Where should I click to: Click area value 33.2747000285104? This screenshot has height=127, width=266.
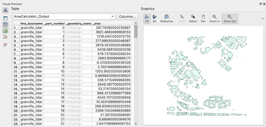[114, 89]
